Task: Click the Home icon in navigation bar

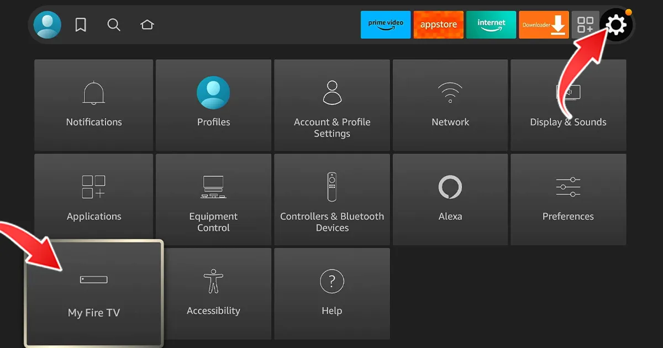Action: point(147,24)
